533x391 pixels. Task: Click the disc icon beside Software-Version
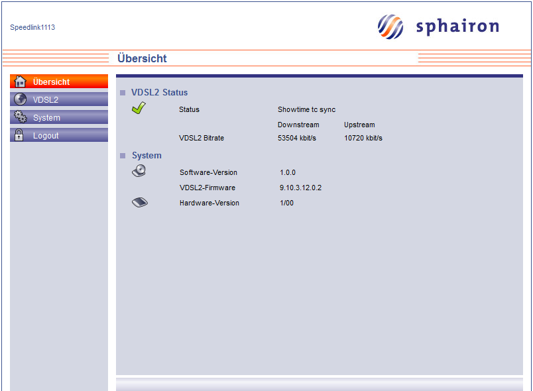(x=139, y=171)
